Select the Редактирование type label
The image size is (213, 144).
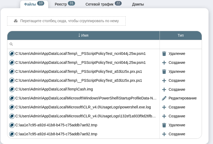click(x=182, y=98)
